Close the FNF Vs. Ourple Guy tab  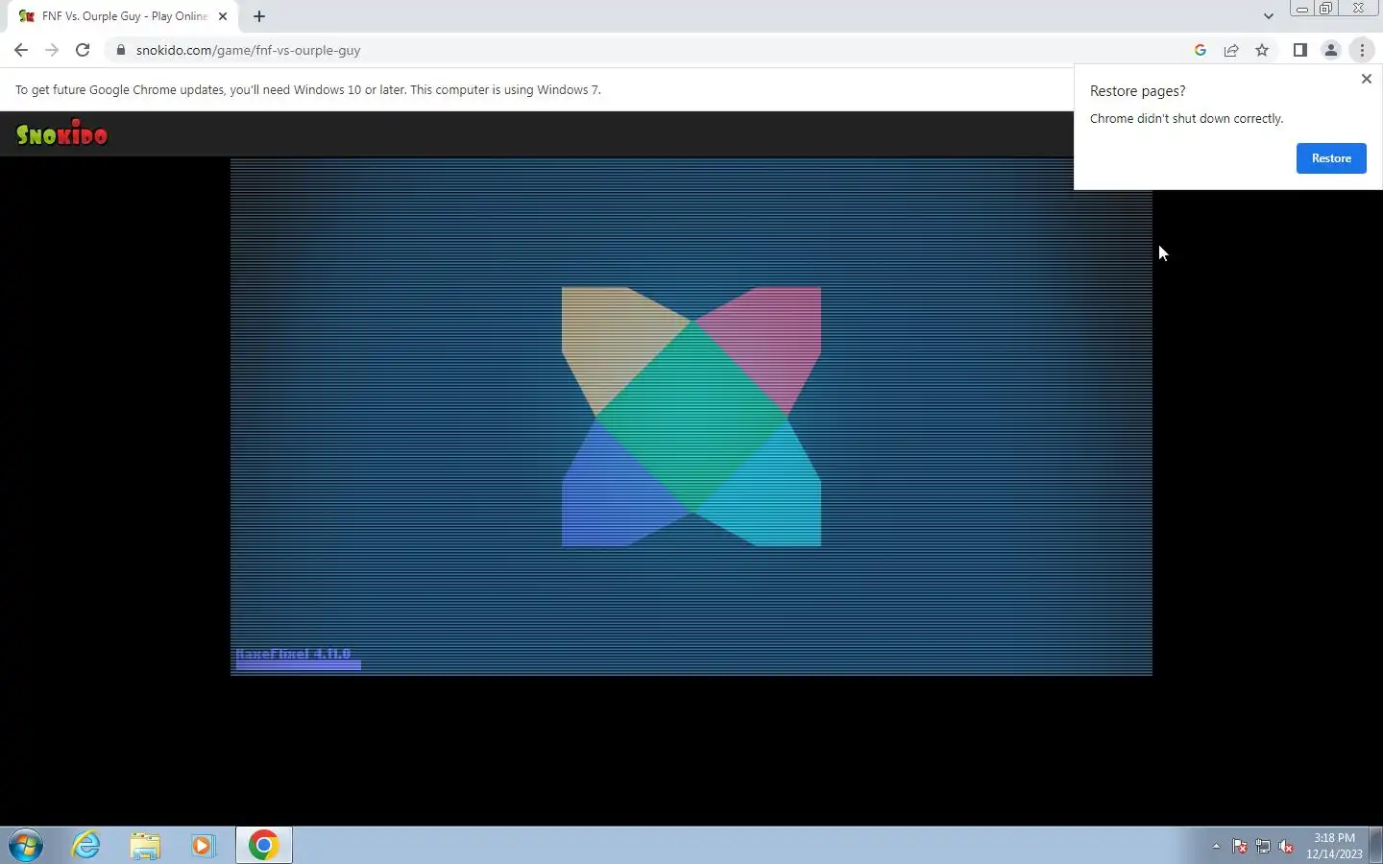click(223, 16)
